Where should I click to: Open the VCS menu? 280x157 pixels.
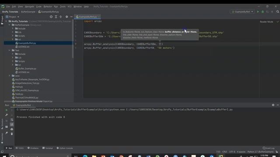pyautogui.click(x=70, y=7)
